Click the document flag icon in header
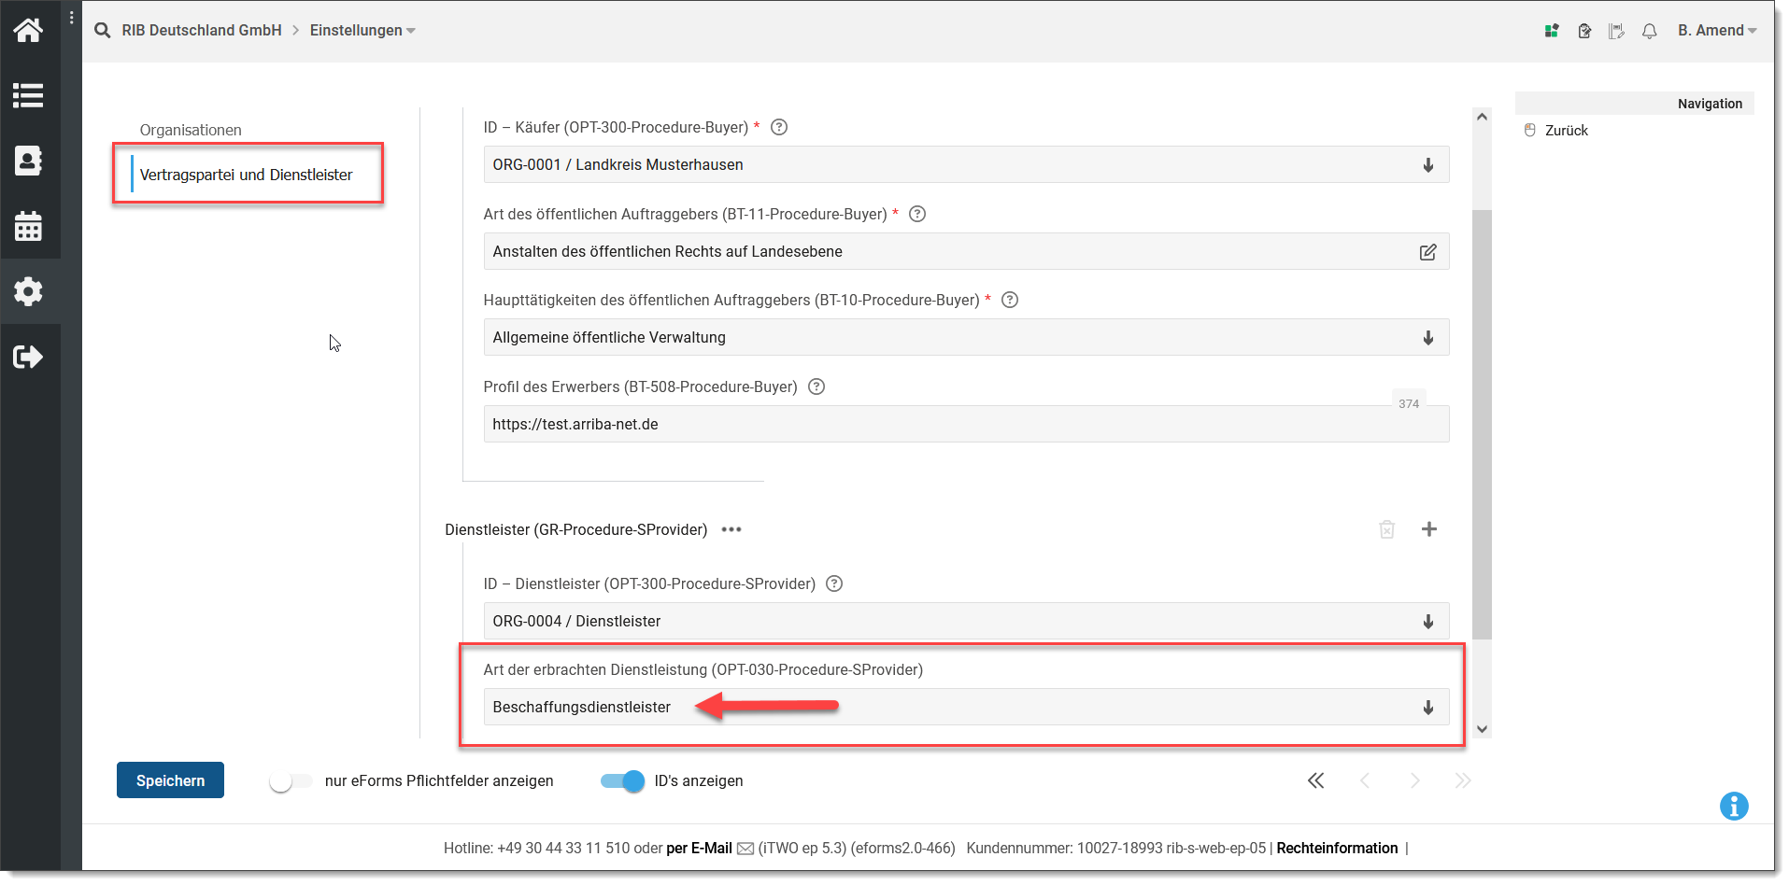Image resolution: width=1789 pixels, height=885 pixels. click(1616, 31)
